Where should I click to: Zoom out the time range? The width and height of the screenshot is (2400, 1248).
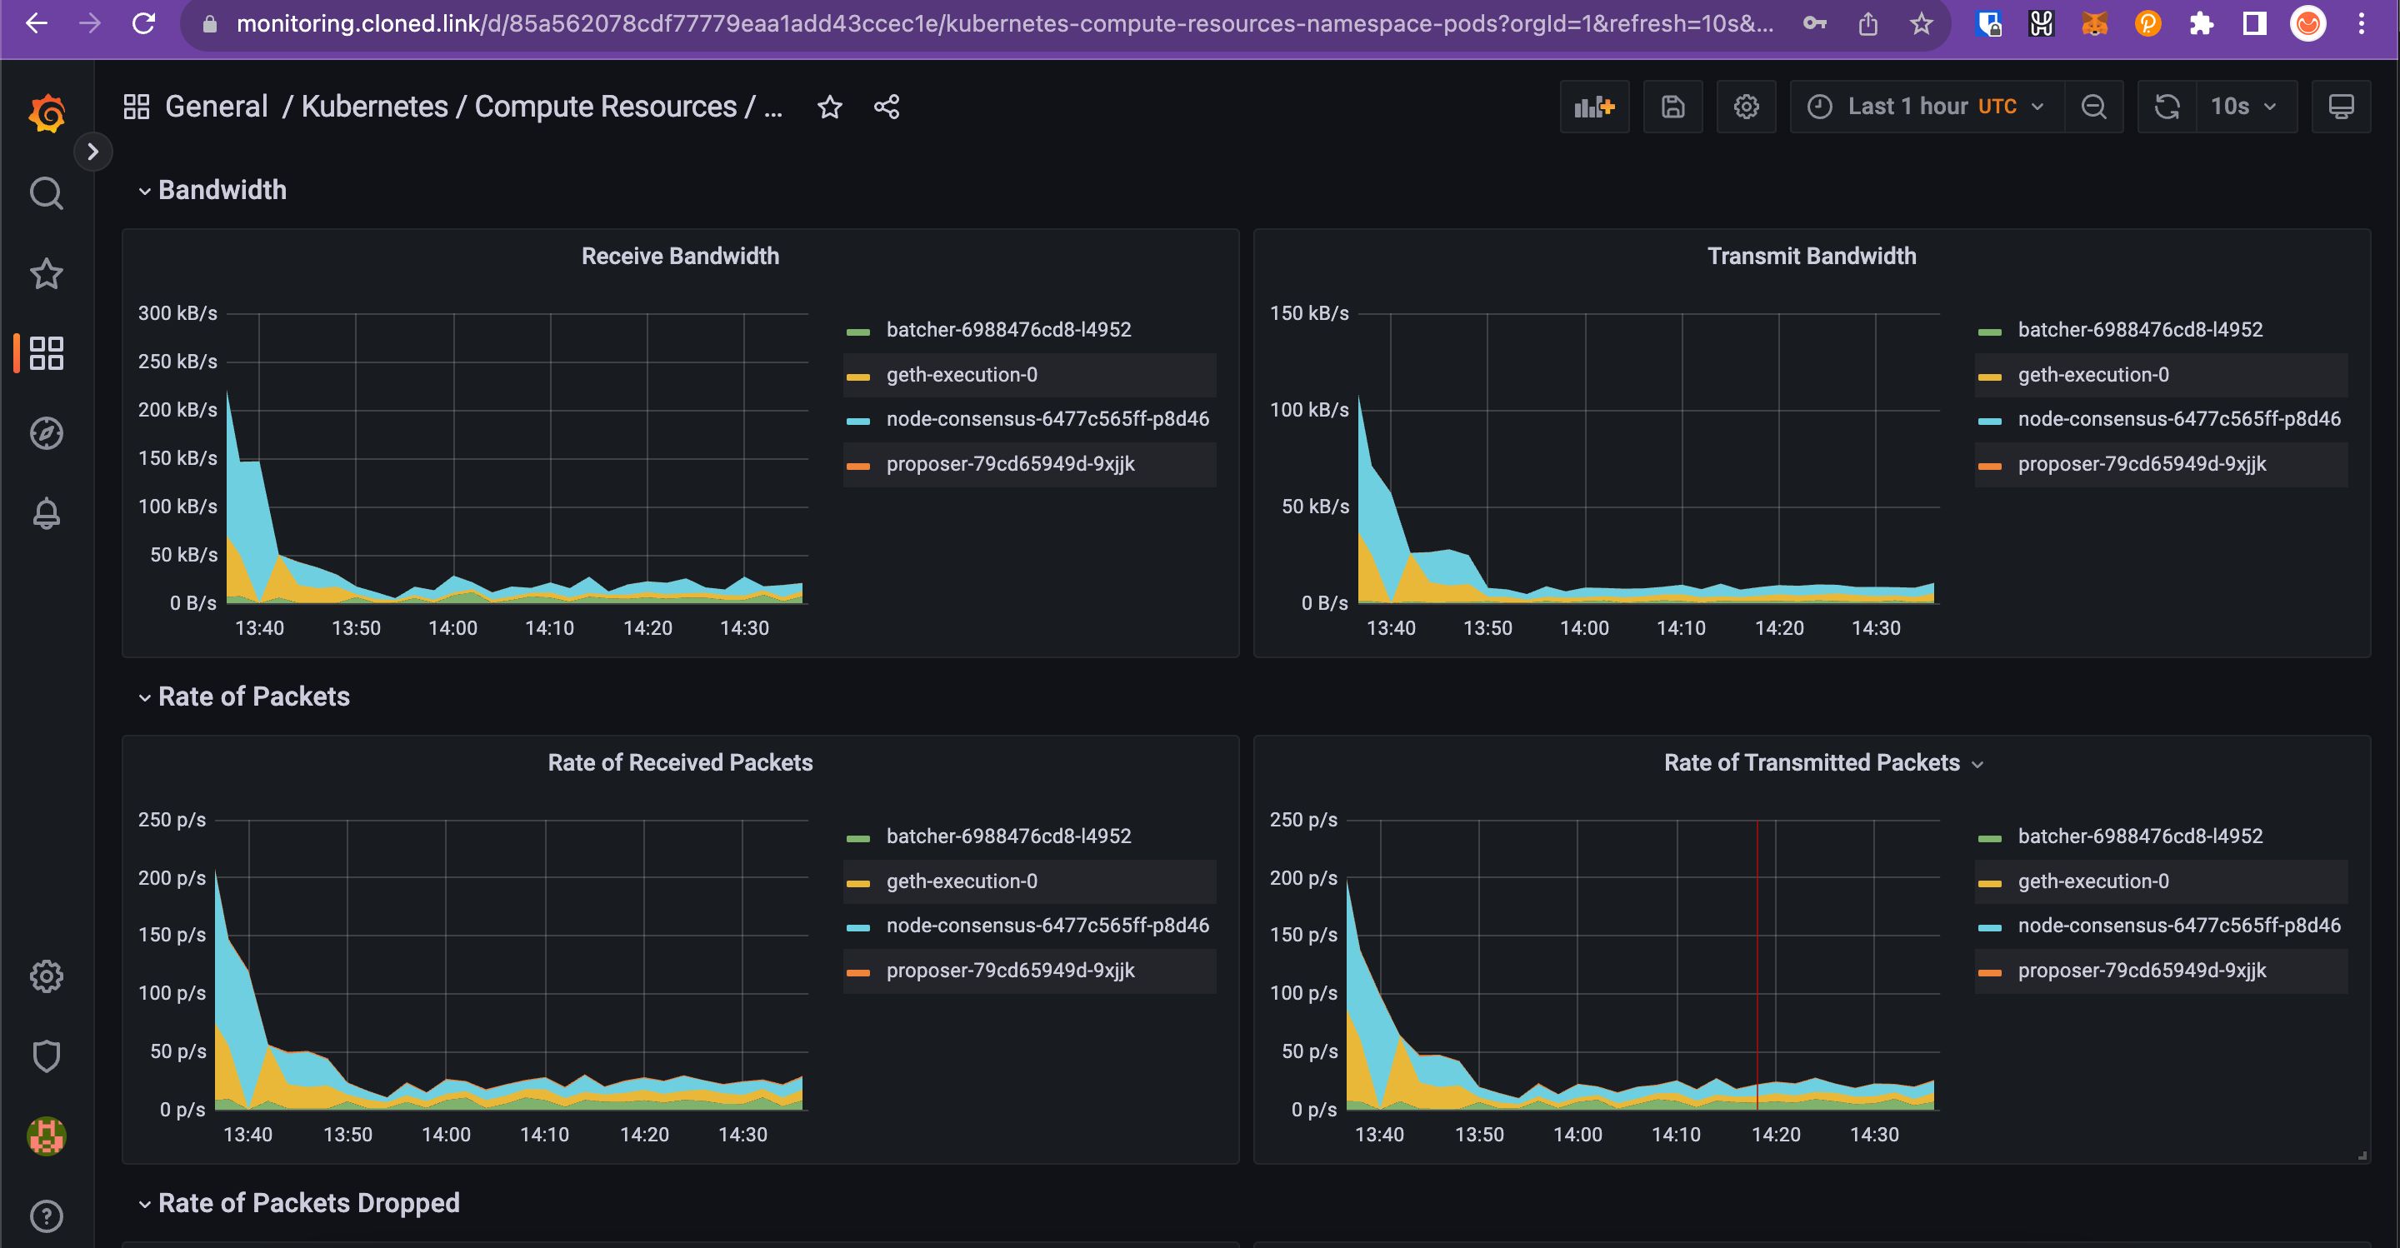(x=2093, y=107)
